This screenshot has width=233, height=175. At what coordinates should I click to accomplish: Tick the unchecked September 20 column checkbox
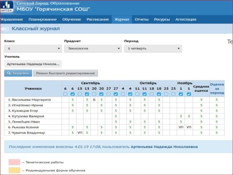click(x=94, y=94)
